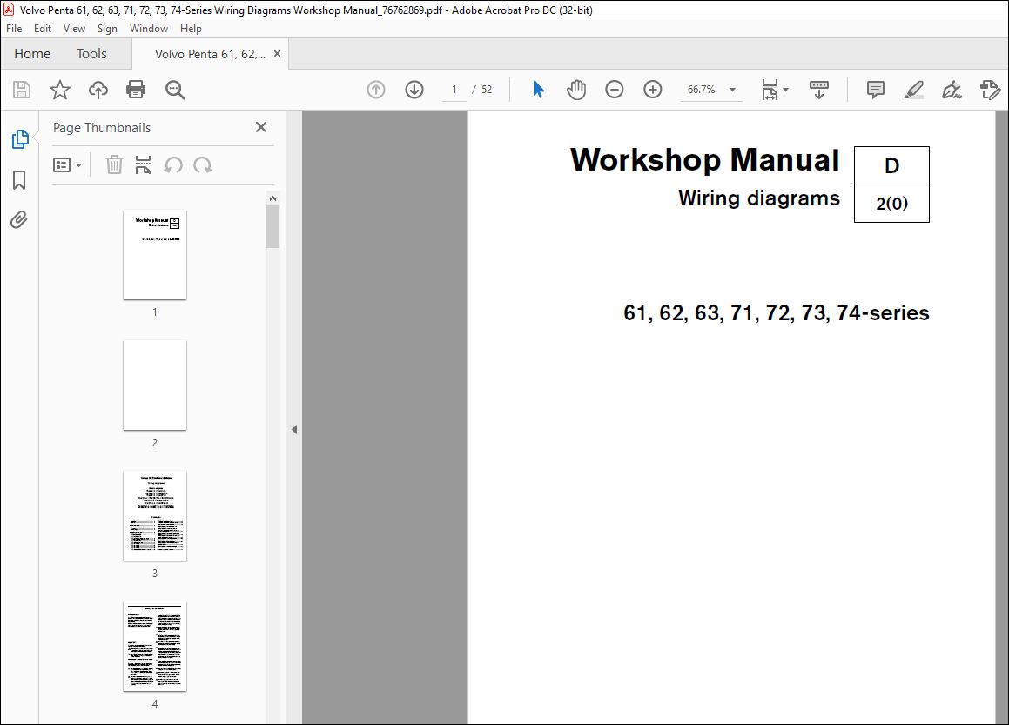Click the '61, 62, 63, 71, 72, 73, 74-series' text
This screenshot has width=1009, height=725.
point(777,312)
